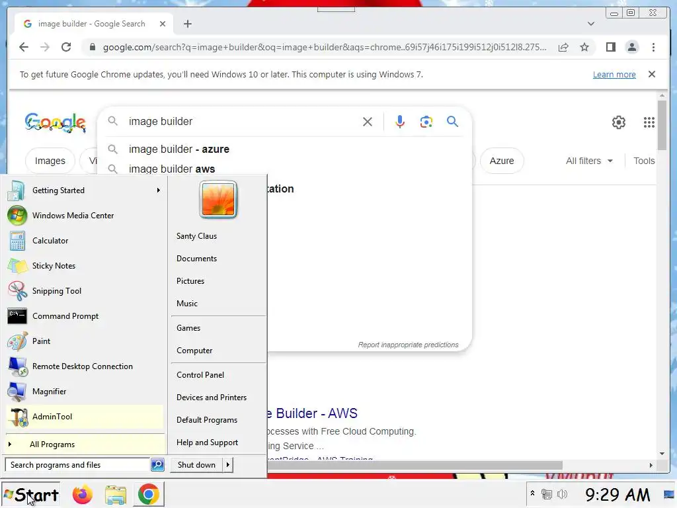This screenshot has width=677, height=508.
Task: Click the Google logo
Action: pos(56,122)
